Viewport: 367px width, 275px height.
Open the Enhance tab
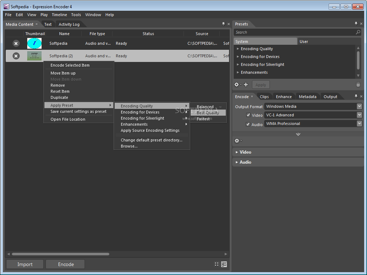284,97
